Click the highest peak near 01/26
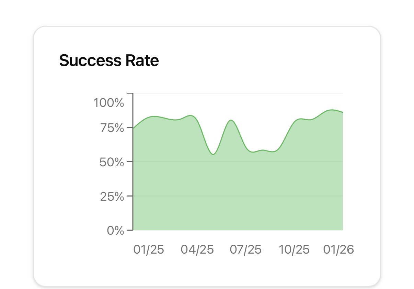This screenshot has height=289, width=414. (332, 110)
